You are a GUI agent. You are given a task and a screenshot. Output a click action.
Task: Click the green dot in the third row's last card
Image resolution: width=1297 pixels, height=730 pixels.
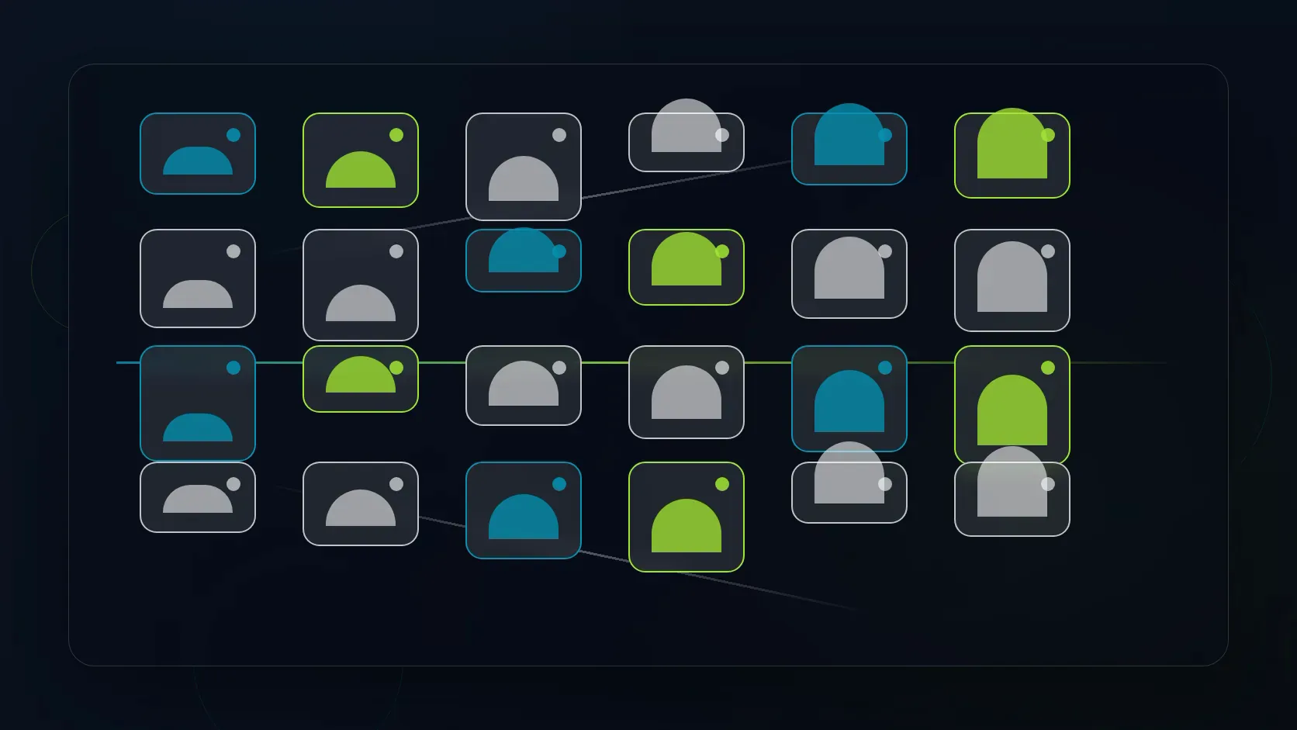point(1048,368)
